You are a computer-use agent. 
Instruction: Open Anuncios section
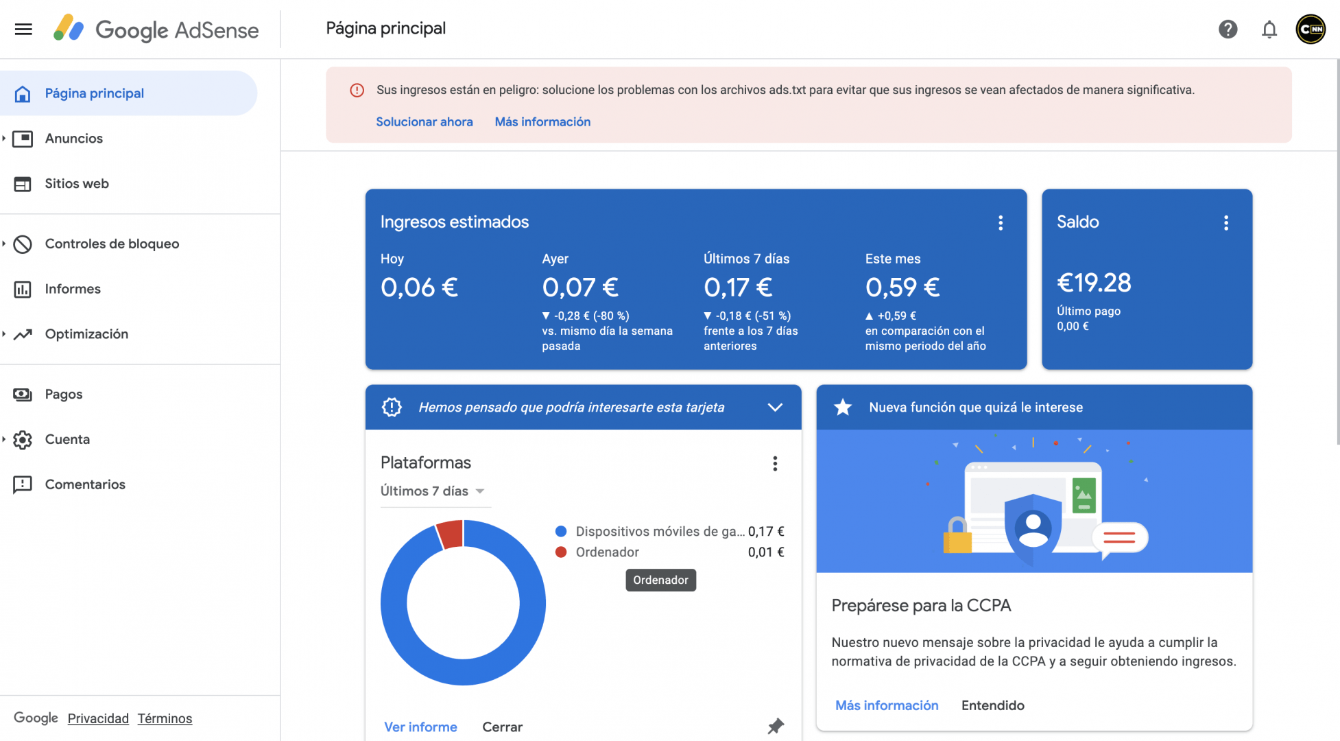[74, 139]
